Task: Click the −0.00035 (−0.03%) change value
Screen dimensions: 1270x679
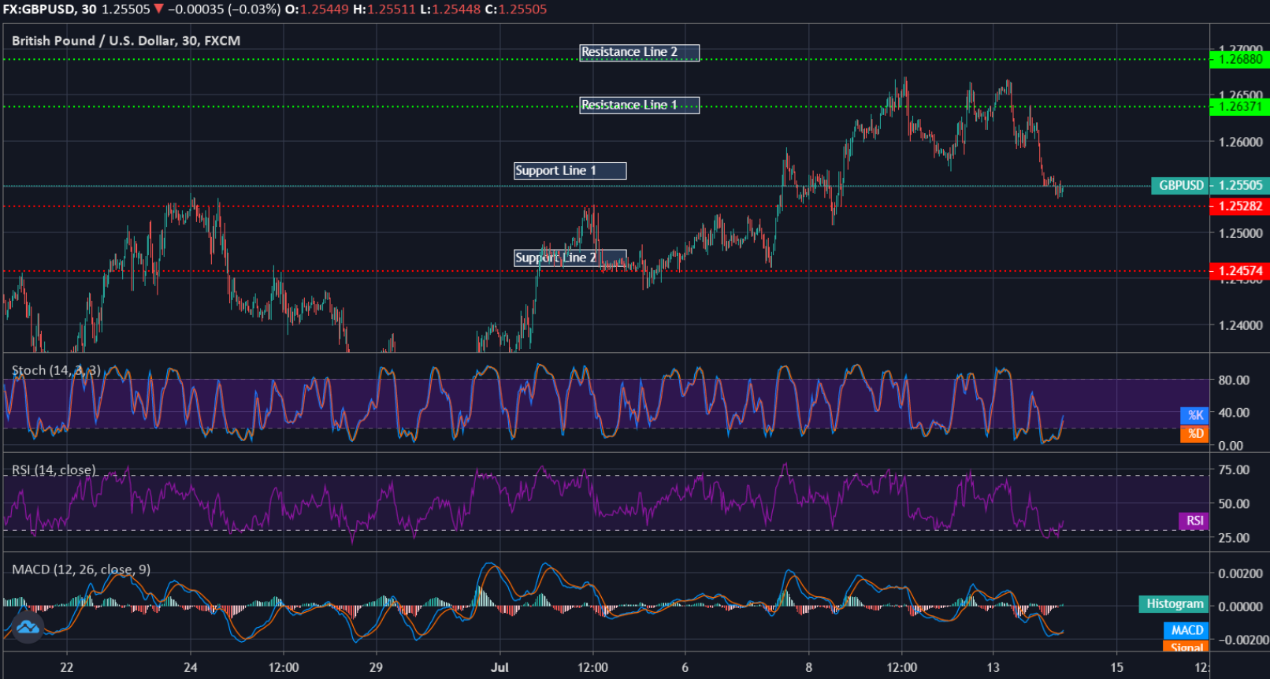Action: [x=224, y=9]
